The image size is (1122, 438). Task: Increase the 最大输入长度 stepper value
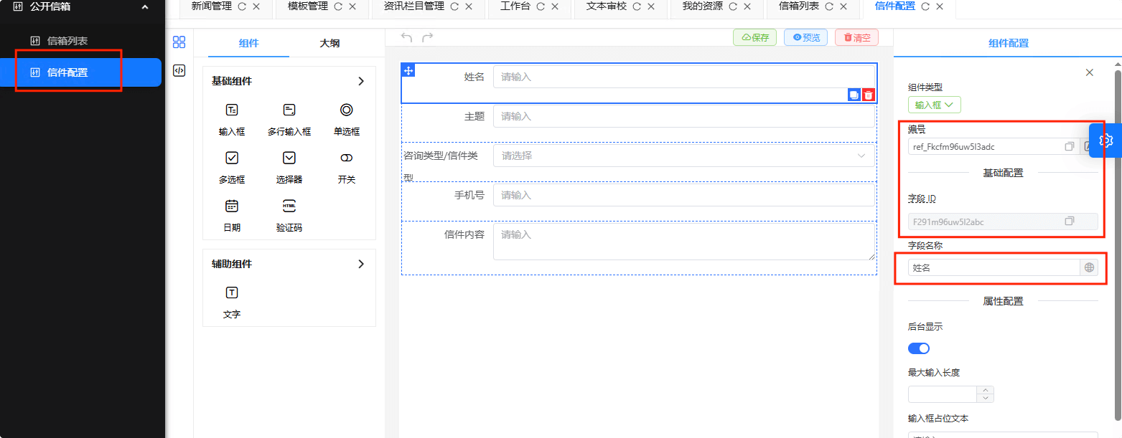[986, 390]
